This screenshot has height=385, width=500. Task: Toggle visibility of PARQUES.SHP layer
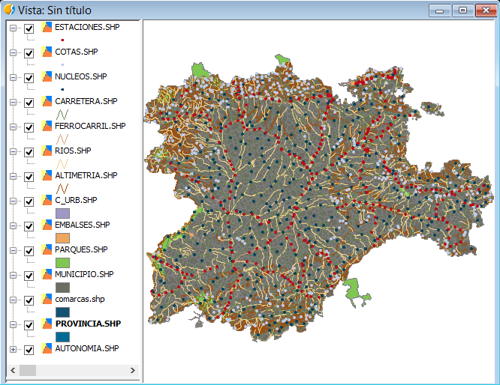coord(29,251)
